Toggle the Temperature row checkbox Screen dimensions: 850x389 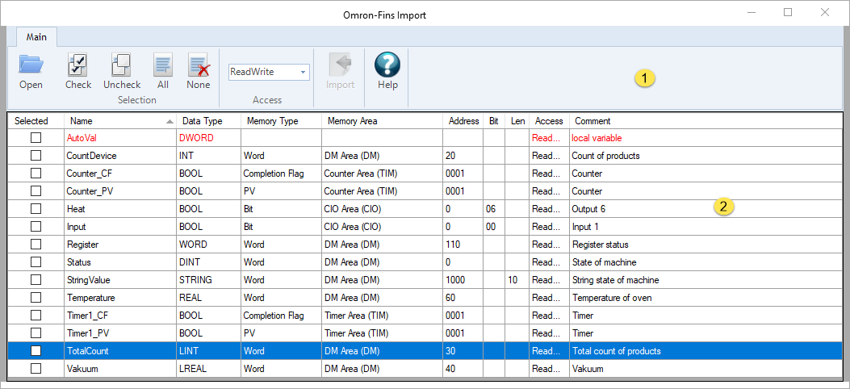(x=36, y=298)
